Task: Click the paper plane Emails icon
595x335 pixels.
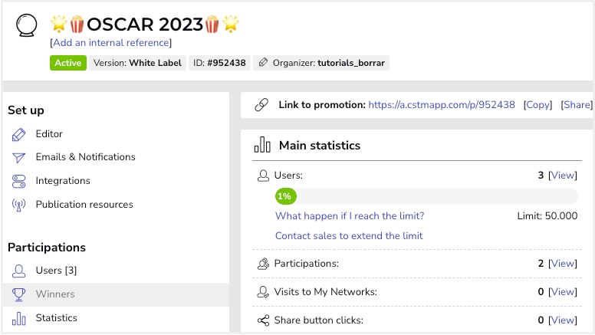Action: (x=18, y=158)
